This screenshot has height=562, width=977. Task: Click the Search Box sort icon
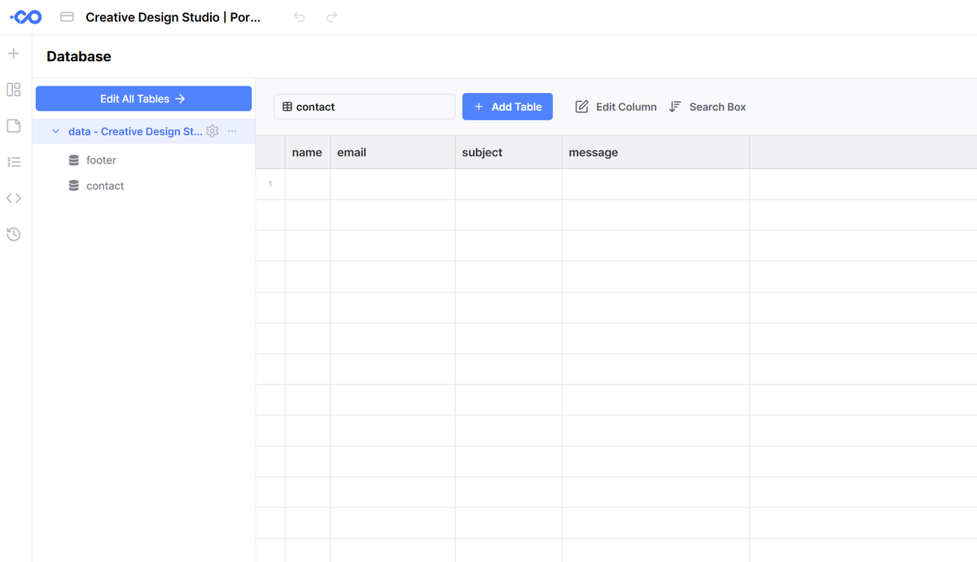675,107
